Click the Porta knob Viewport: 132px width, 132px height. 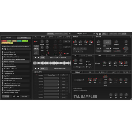(x=98, y=42)
